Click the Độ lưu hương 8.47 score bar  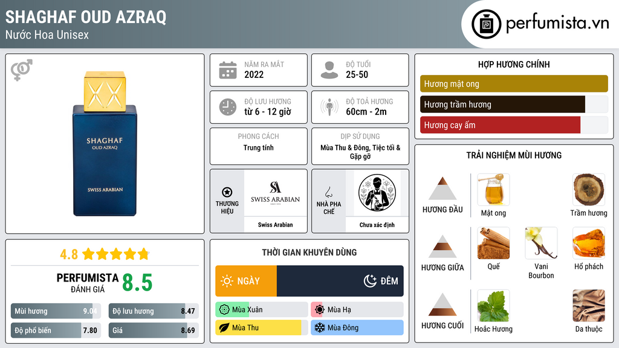154,311
